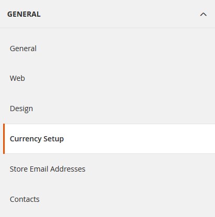Select the highlighted Currency Setup item

point(109,139)
